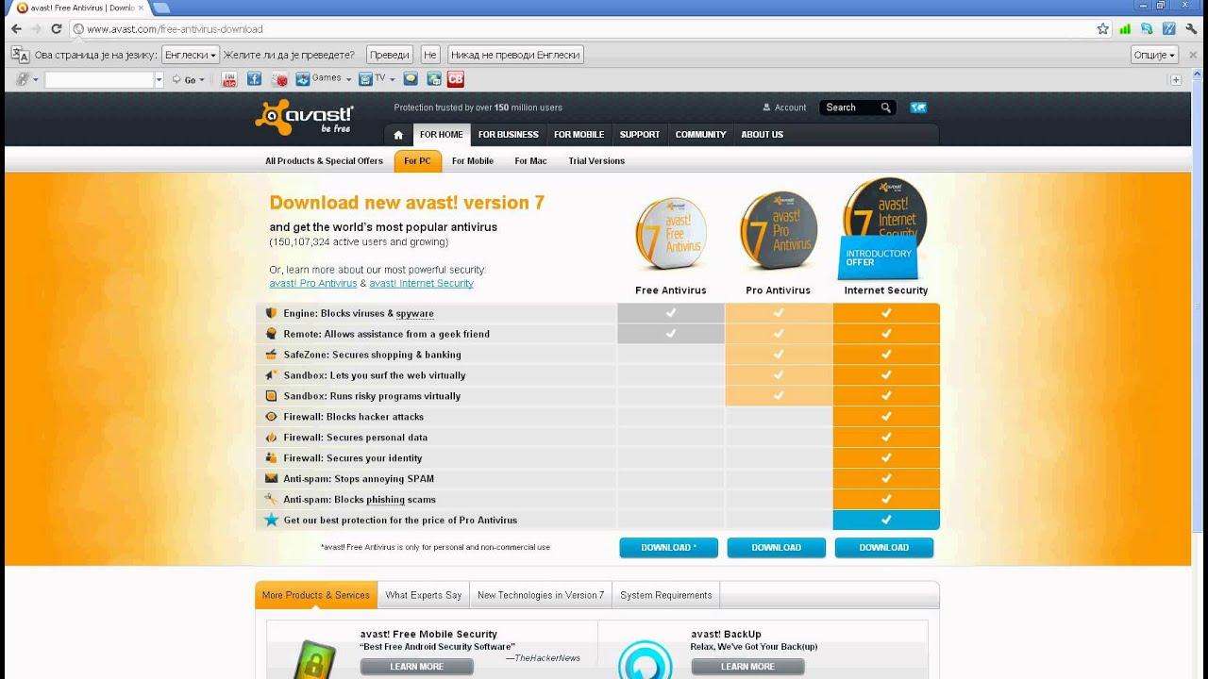The height and width of the screenshot is (679, 1208).
Task: Select the For Mac subnav tab
Action: 530,161
